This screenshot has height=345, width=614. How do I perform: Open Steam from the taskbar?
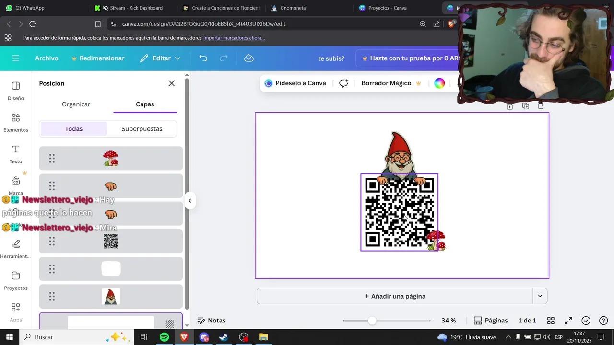point(224,337)
